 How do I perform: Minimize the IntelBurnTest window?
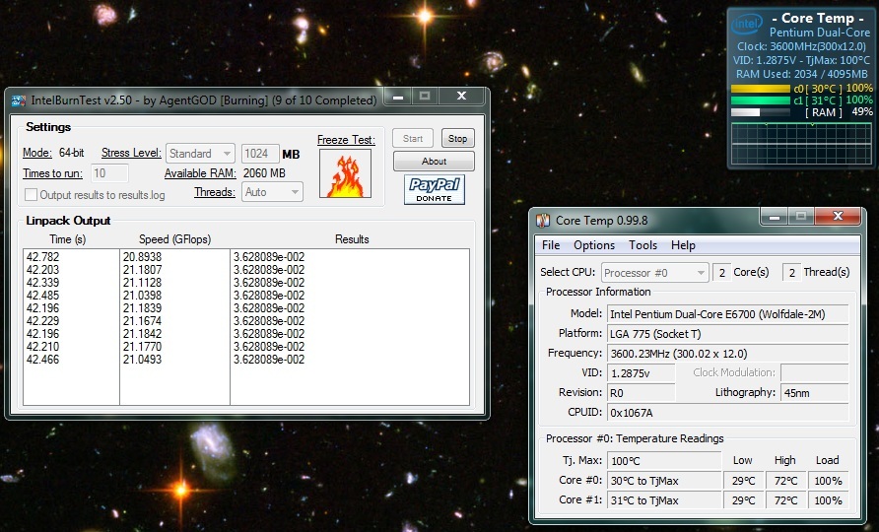[398, 97]
